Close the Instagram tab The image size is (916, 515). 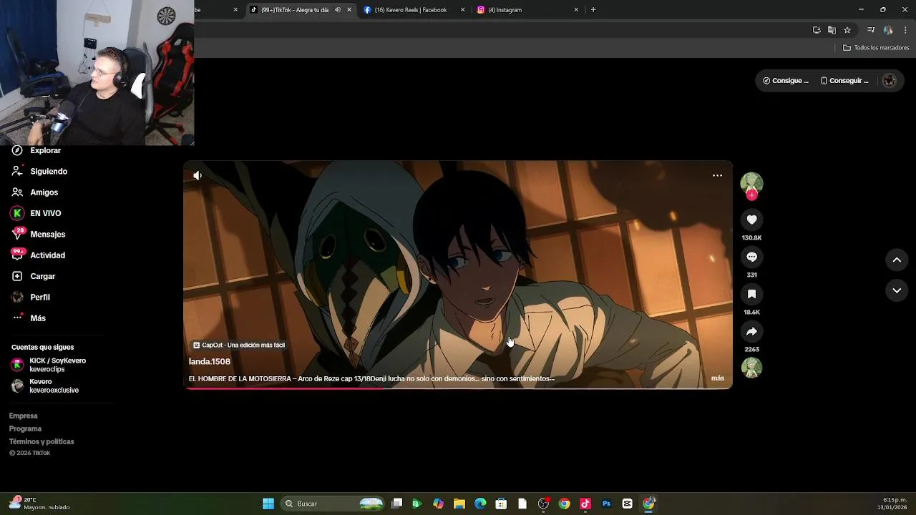576,10
